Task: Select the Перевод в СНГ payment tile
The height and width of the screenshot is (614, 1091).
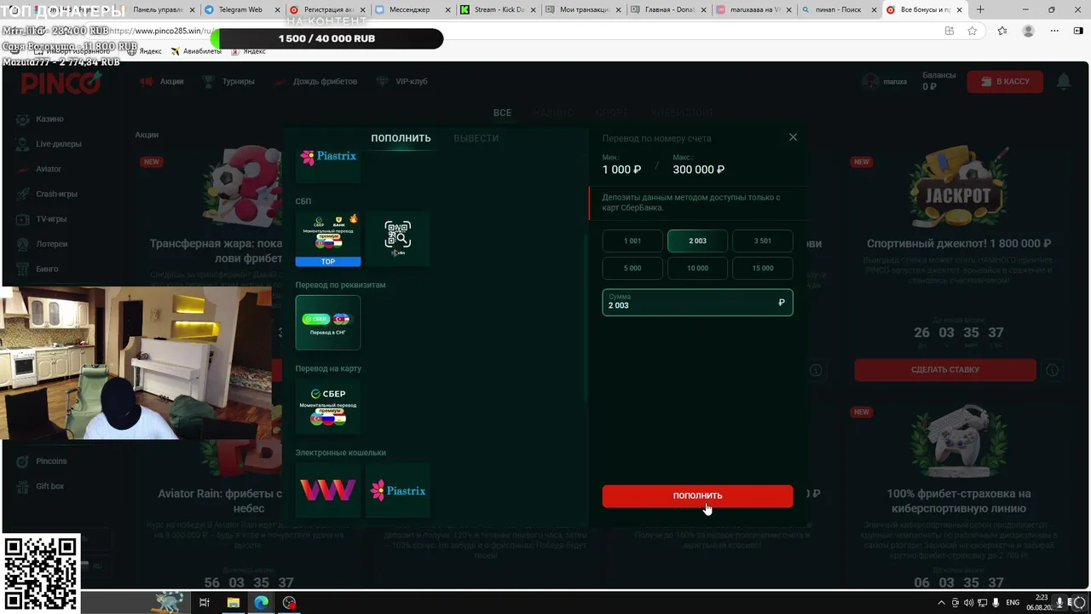Action: (x=328, y=322)
